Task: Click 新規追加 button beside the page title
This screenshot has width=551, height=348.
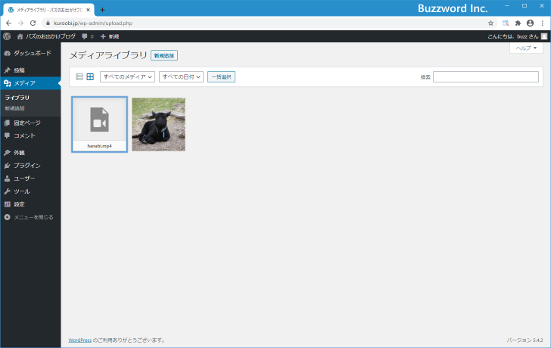Action: [164, 55]
